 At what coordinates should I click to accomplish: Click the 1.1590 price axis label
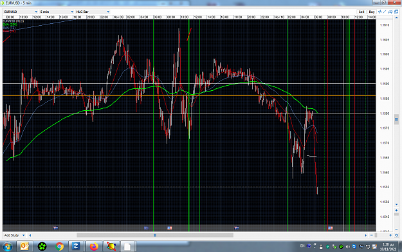385,84
